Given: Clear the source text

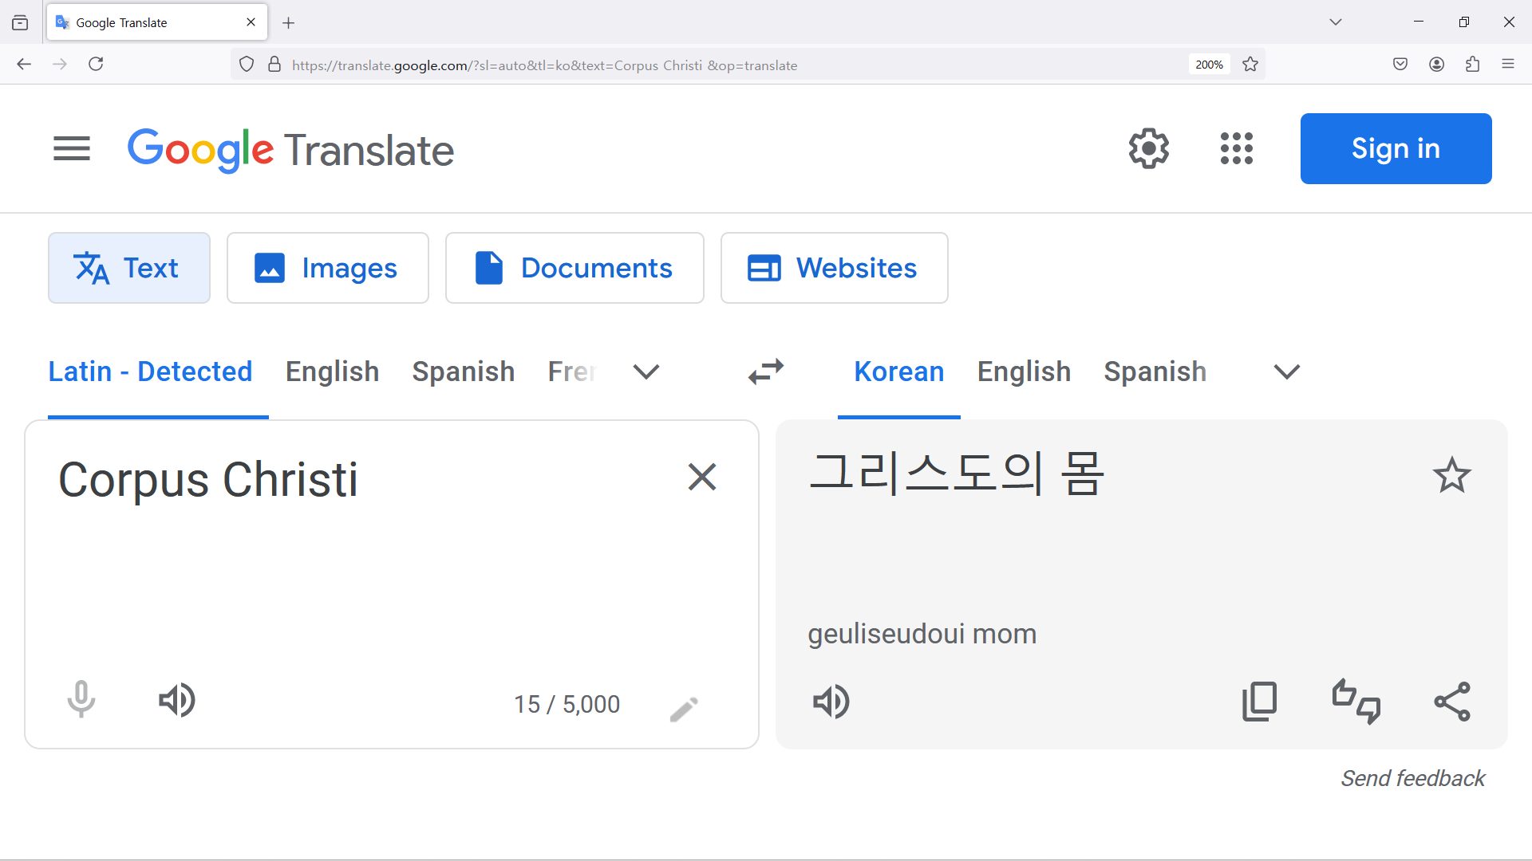Looking at the screenshot, I should (x=702, y=477).
